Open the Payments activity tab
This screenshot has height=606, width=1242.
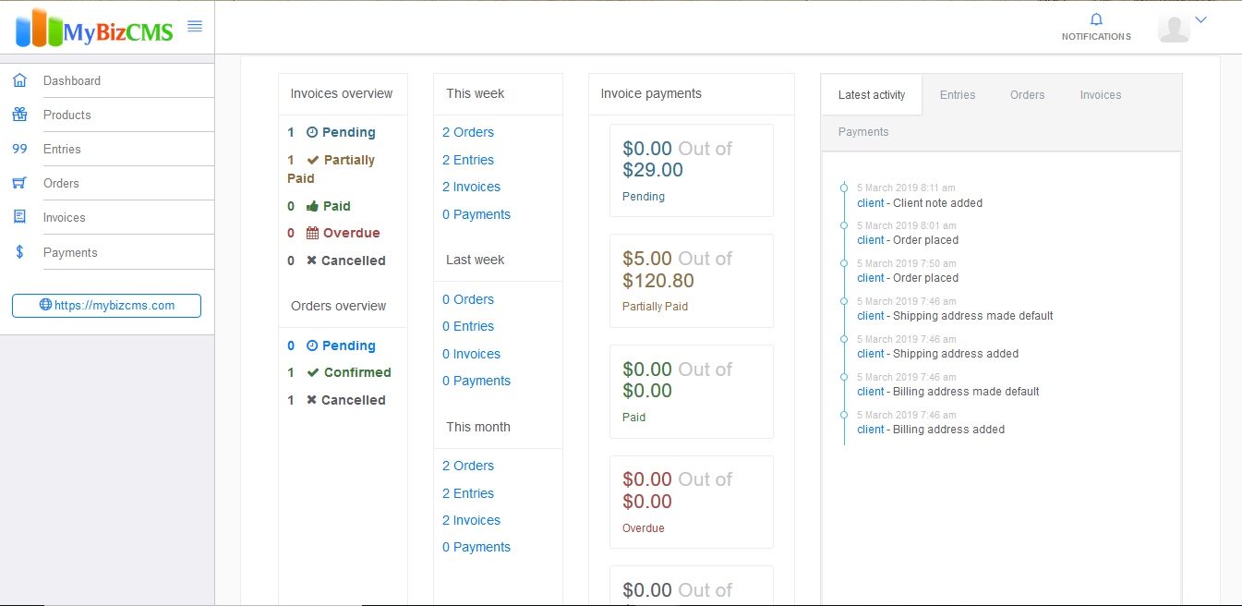coord(863,132)
